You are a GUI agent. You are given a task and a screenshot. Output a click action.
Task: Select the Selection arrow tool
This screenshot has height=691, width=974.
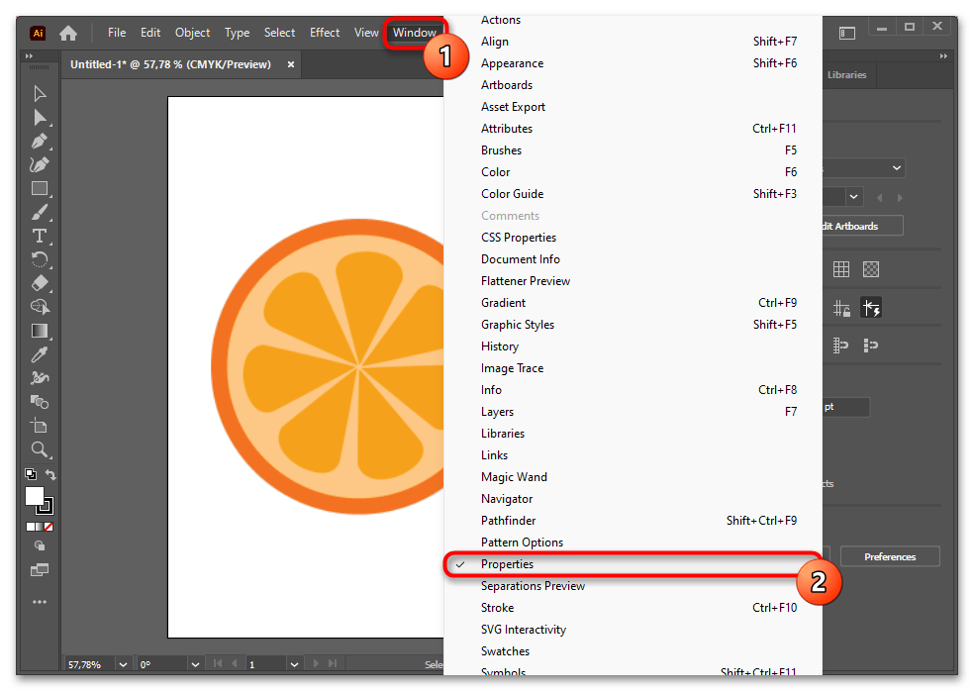pyautogui.click(x=40, y=93)
